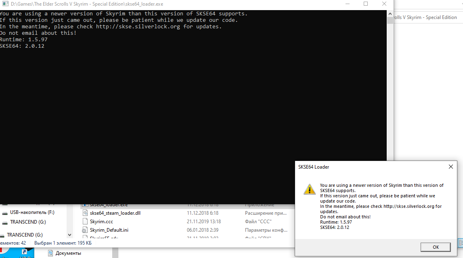The height and width of the screenshot is (258, 463).
Task: Minimize the skse64_loader.exe console window
Action: pyautogui.click(x=348, y=4)
